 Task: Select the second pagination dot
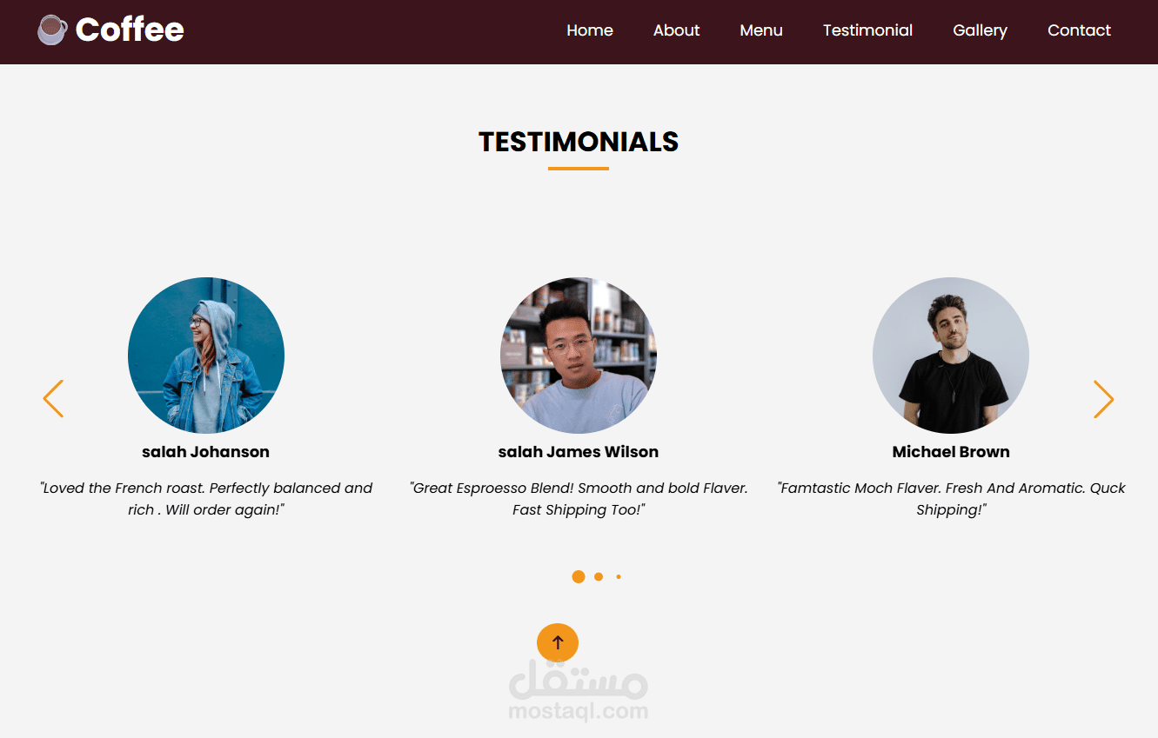click(x=599, y=576)
